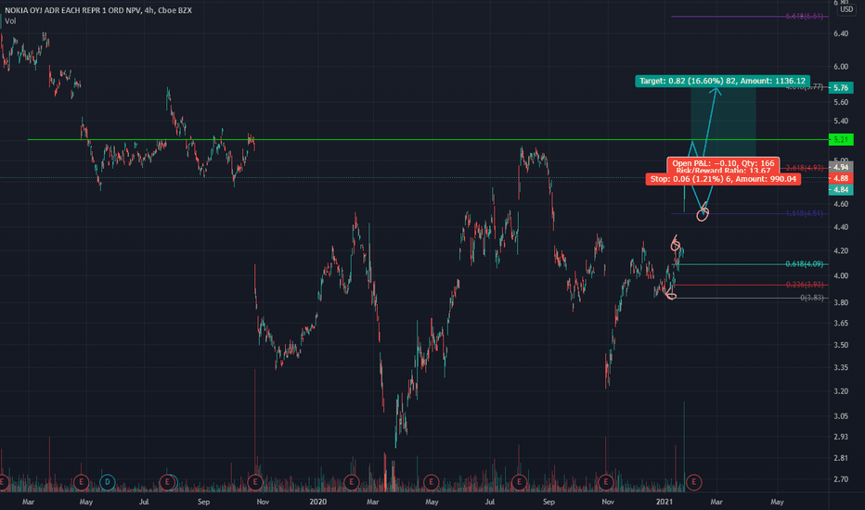Click the 6.00 price axis tick
Image resolution: width=865 pixels, height=510 pixels.
point(841,67)
